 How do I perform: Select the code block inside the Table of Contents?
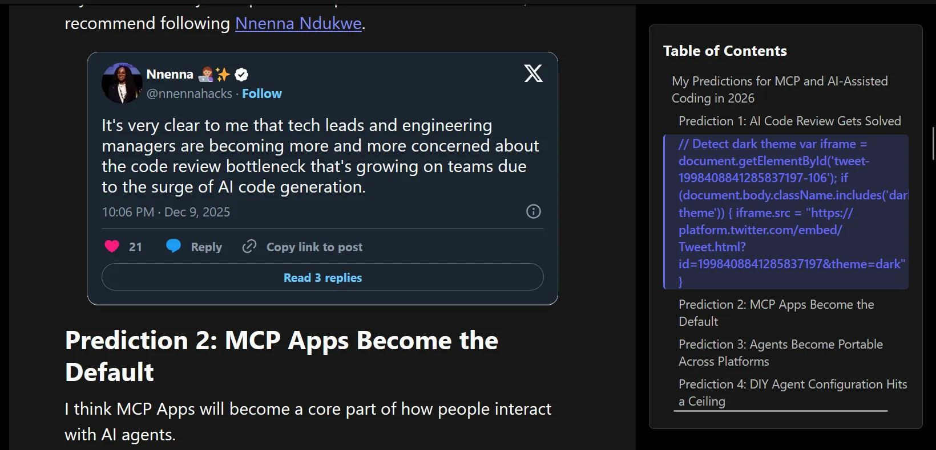point(786,212)
